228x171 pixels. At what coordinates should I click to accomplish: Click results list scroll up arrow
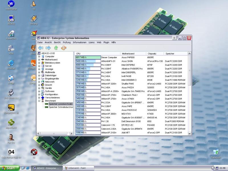189,54
